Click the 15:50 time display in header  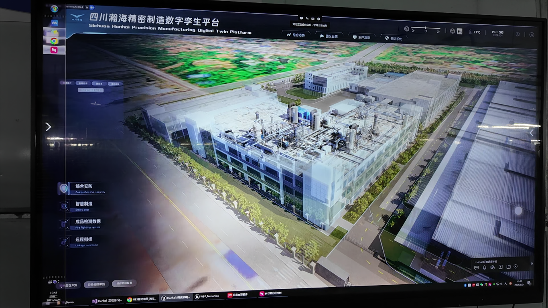tap(497, 33)
